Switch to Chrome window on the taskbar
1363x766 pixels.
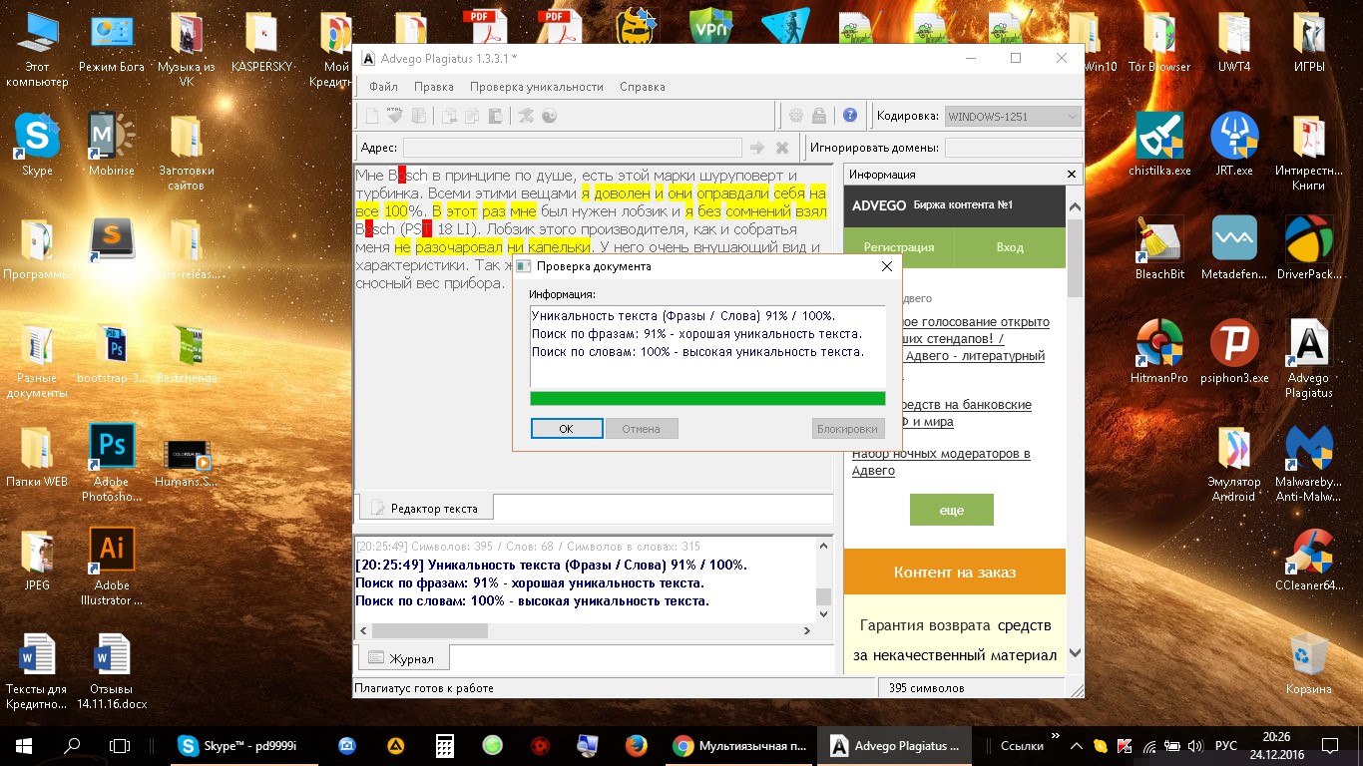740,745
